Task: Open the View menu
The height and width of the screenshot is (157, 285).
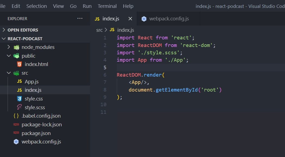Action: 58,6
